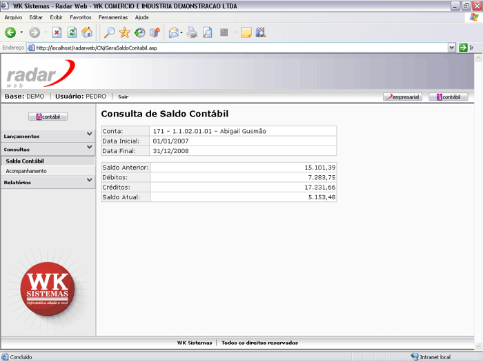Click the browser Back arrow button

pyautogui.click(x=10, y=32)
